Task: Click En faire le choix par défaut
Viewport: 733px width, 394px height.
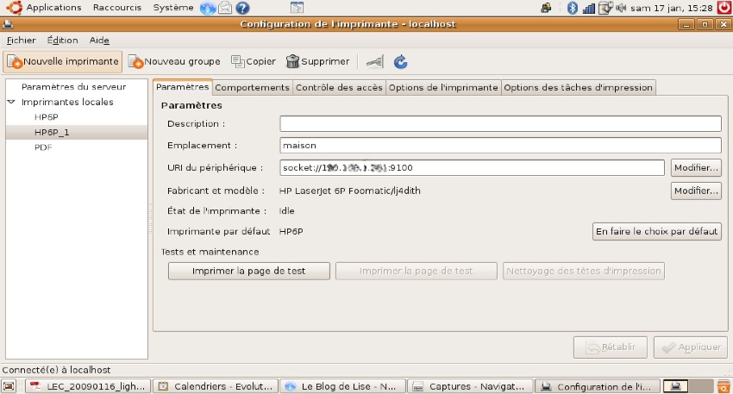Action: coord(657,231)
